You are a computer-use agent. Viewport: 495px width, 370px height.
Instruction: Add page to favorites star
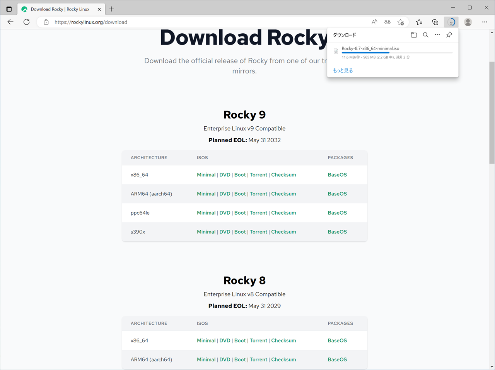pyautogui.click(x=401, y=22)
